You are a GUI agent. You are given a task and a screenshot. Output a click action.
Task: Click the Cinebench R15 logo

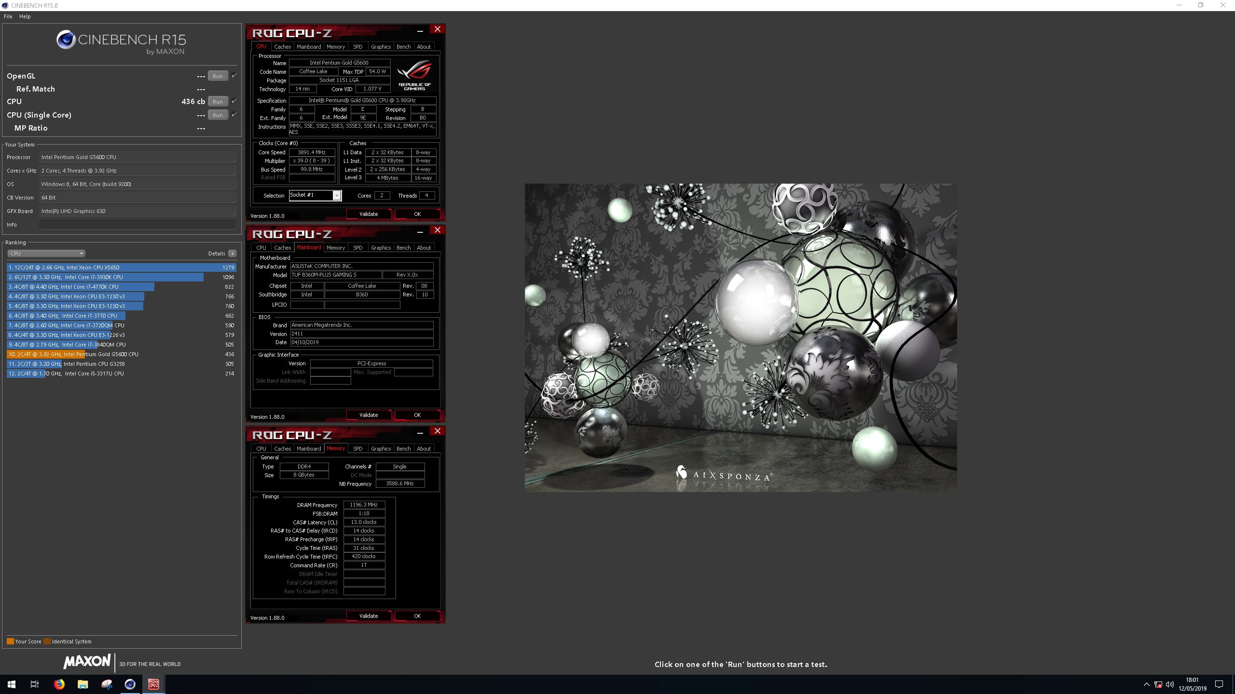click(121, 42)
